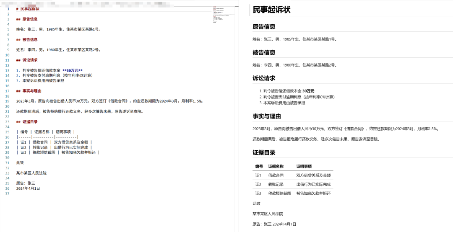The width and height of the screenshot is (453, 232).
Task: Click the '证3' cell in the preview table
Action: 258,193
